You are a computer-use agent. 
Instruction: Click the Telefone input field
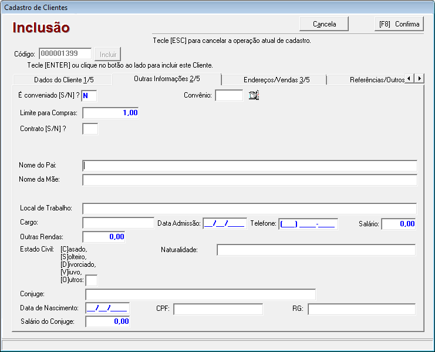pos(308,223)
